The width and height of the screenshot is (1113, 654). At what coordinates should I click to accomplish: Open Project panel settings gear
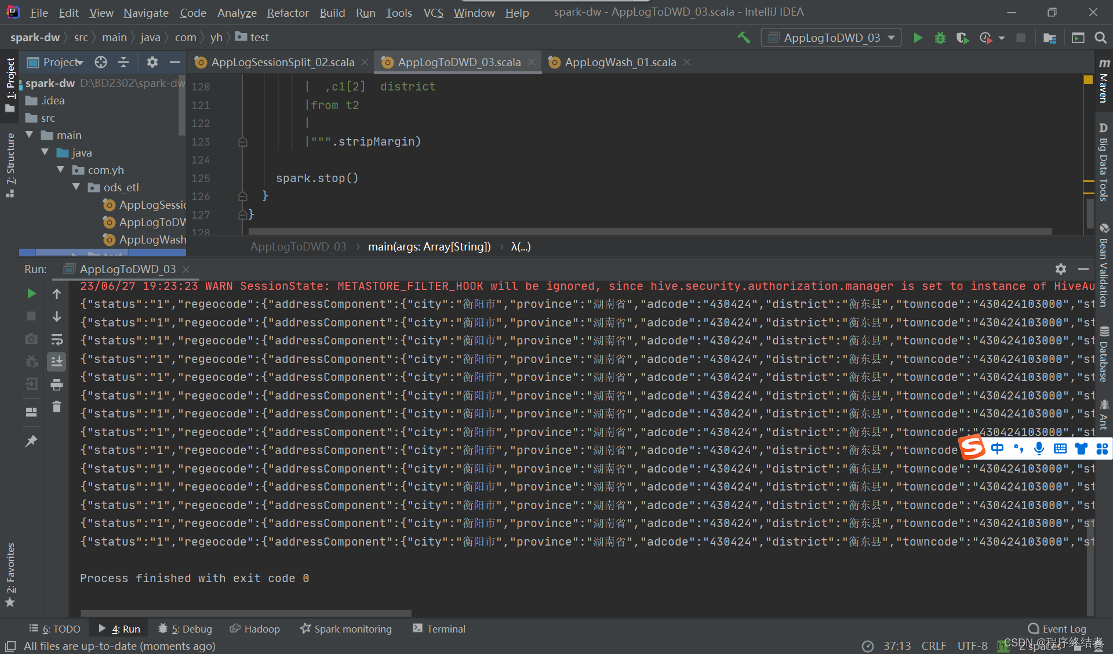coord(152,62)
